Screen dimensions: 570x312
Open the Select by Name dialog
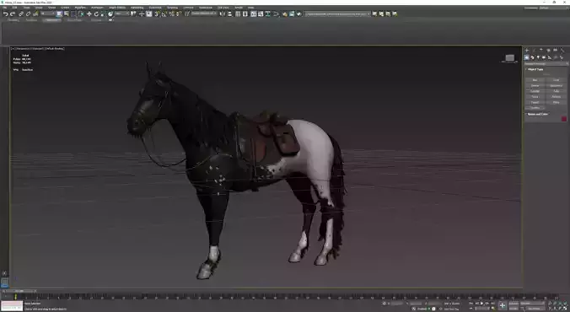(66, 13)
